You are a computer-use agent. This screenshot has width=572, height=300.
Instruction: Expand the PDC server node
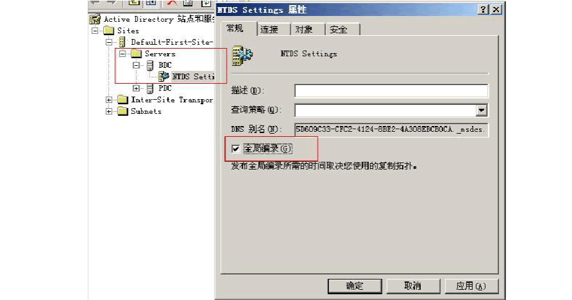(x=136, y=88)
